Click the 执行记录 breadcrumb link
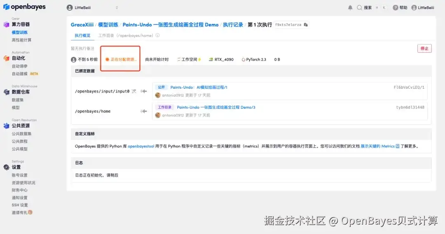 point(233,25)
